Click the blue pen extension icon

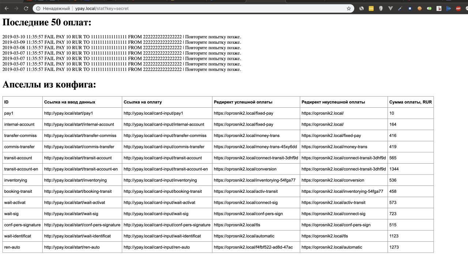400,8
